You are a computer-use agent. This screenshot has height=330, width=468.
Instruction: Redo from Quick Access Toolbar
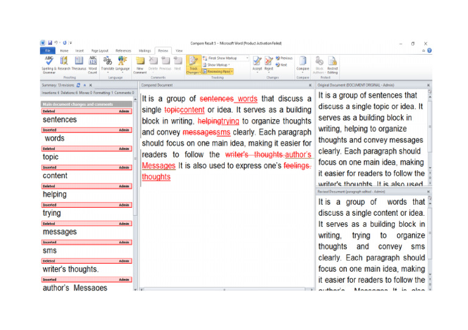pyautogui.click(x=65, y=43)
